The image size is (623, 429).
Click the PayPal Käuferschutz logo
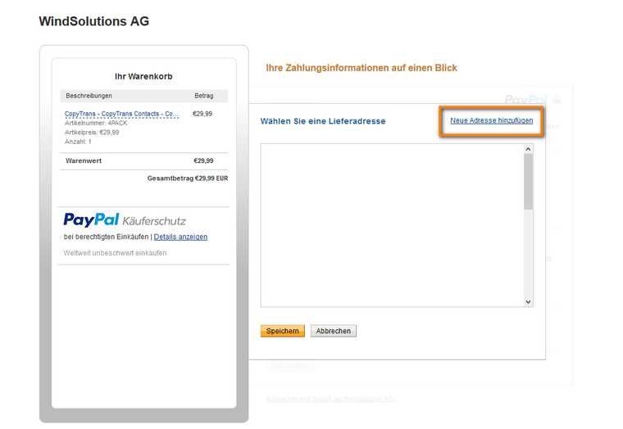click(x=125, y=220)
